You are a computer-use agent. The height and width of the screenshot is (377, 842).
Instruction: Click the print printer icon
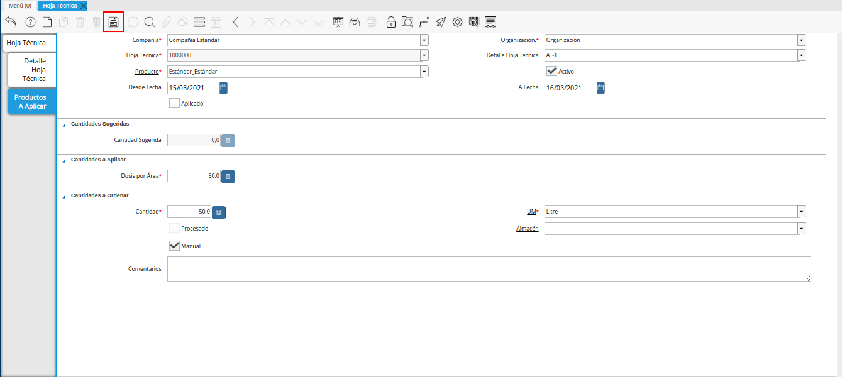point(372,22)
